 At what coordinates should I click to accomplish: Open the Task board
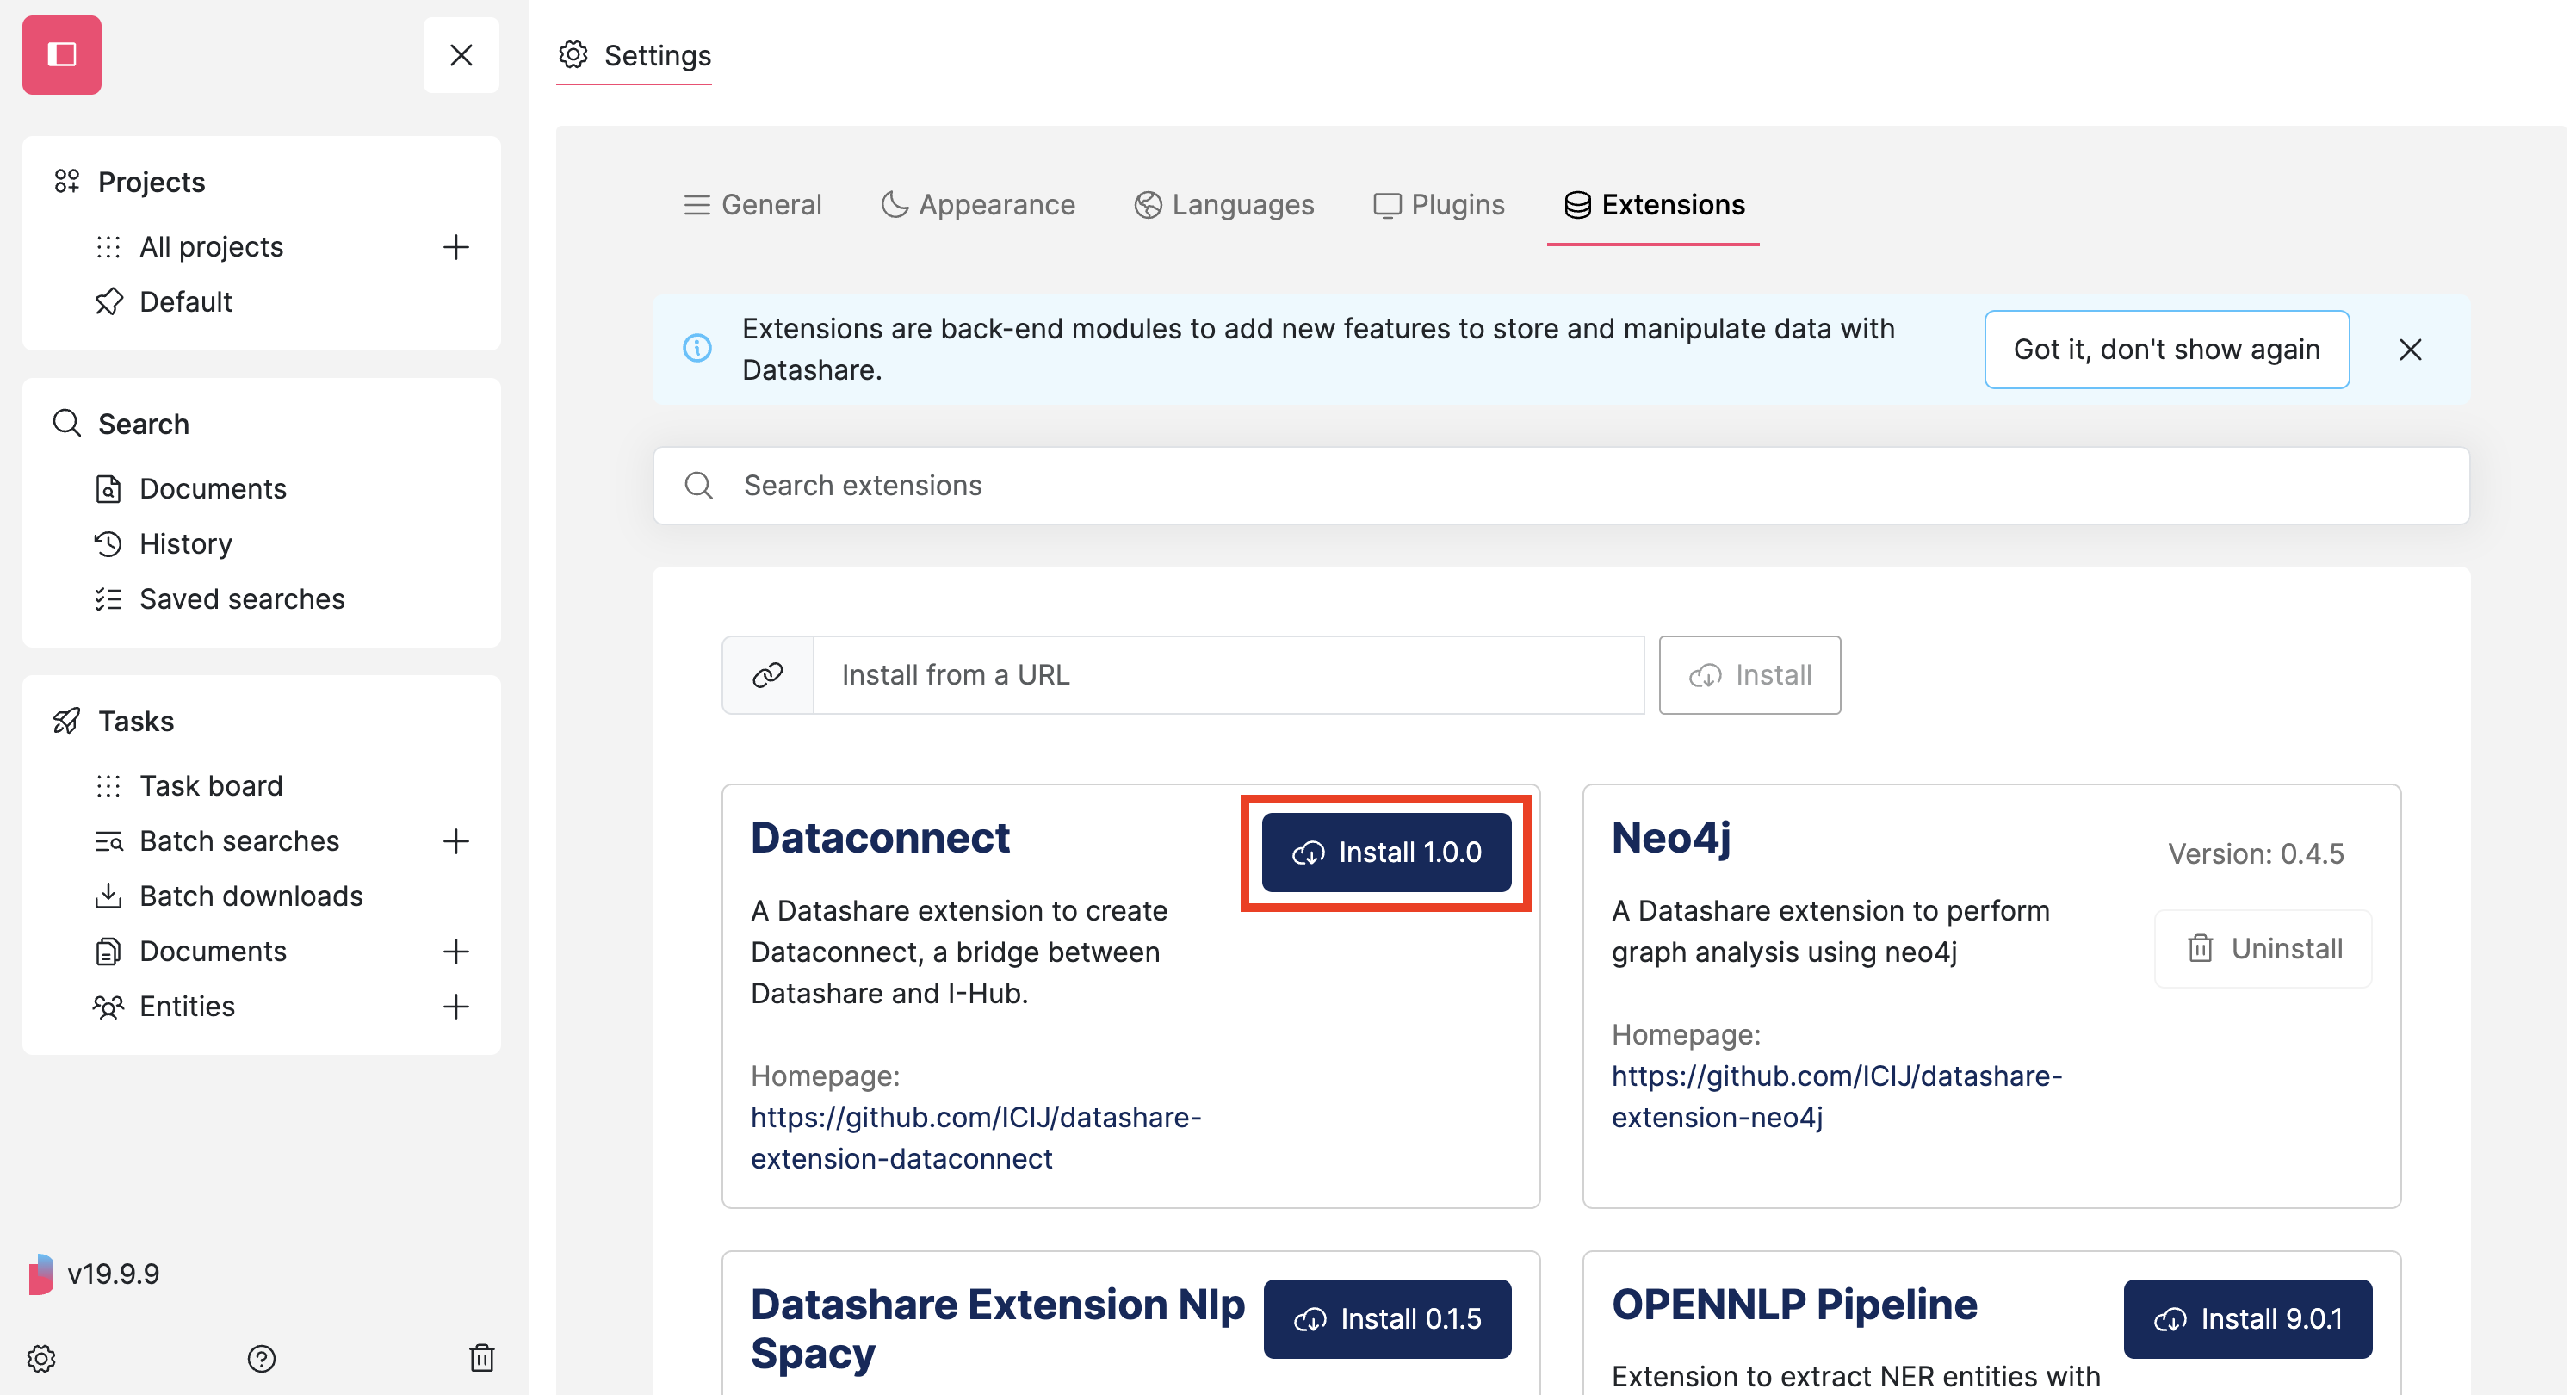pyautogui.click(x=211, y=785)
